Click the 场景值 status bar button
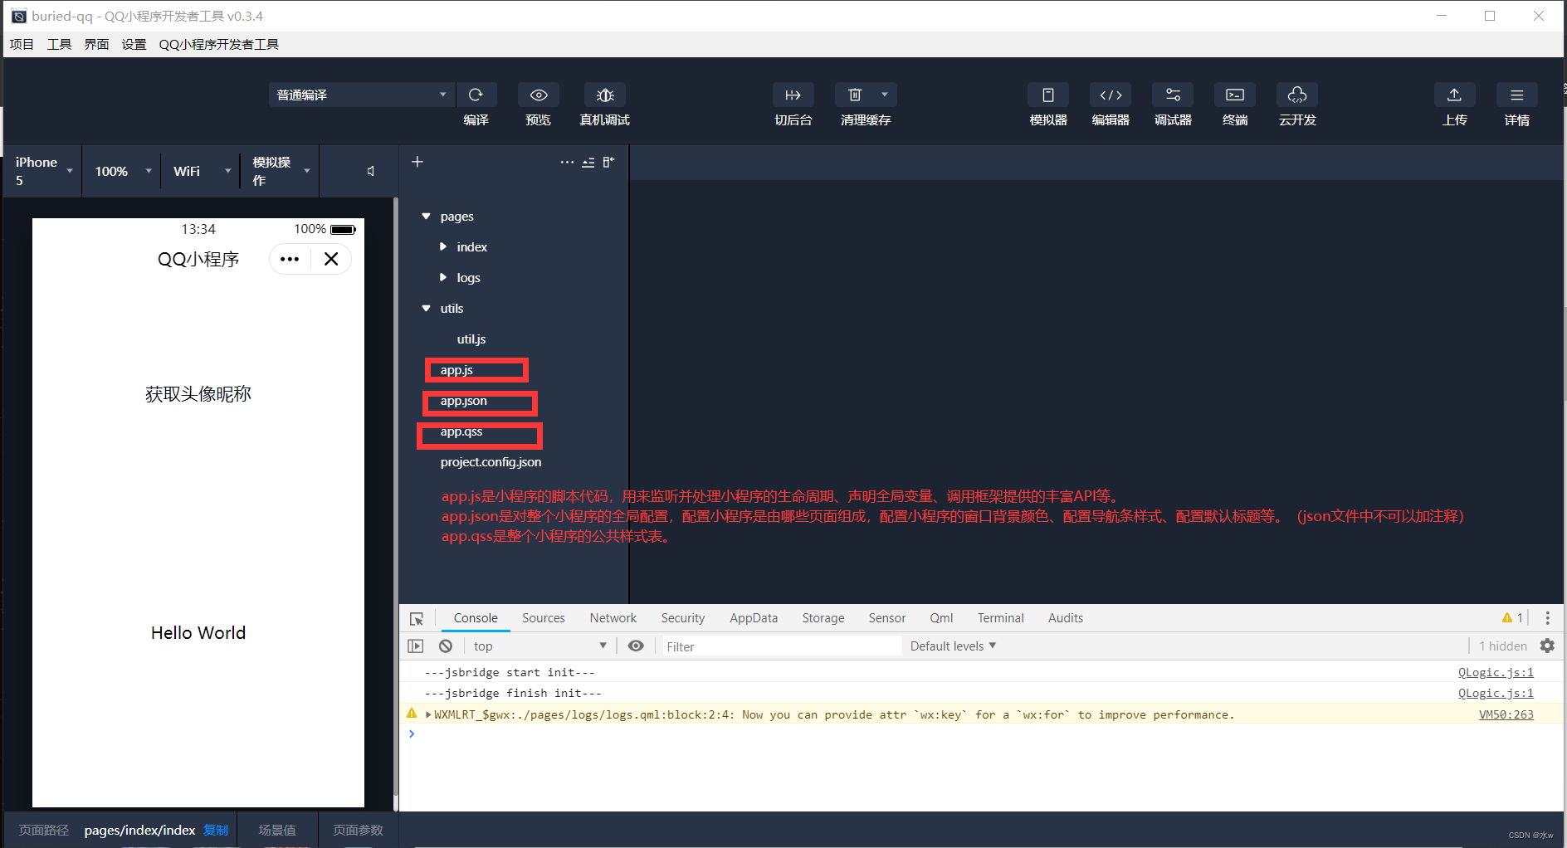This screenshot has height=848, width=1567. (x=277, y=830)
